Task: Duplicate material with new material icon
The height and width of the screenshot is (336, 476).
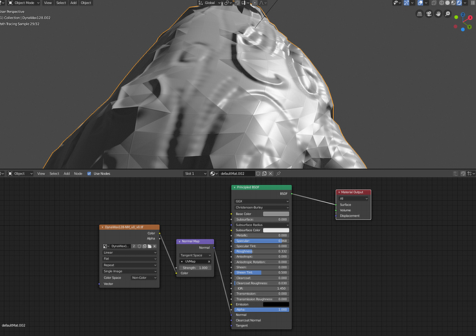Action: click(x=264, y=174)
